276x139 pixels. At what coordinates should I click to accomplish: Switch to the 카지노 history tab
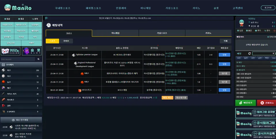208,33
